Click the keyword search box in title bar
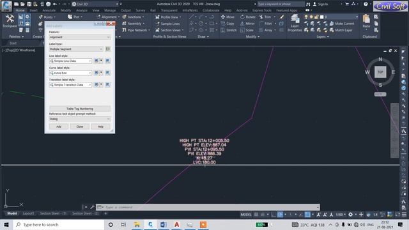409x230 pixels. [x=281, y=4]
